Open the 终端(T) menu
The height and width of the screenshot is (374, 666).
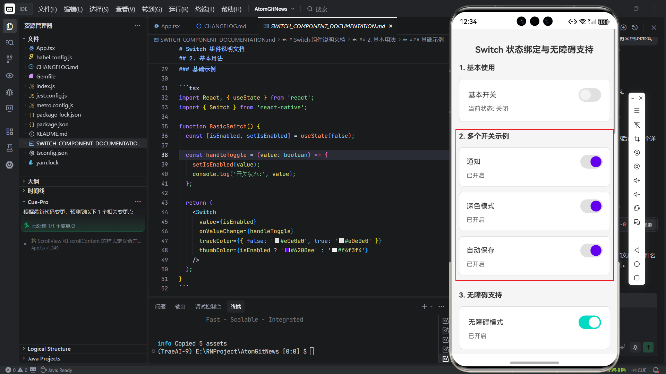205,9
